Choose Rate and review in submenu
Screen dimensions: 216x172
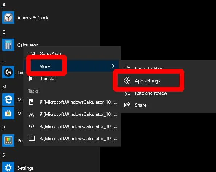[151, 93]
